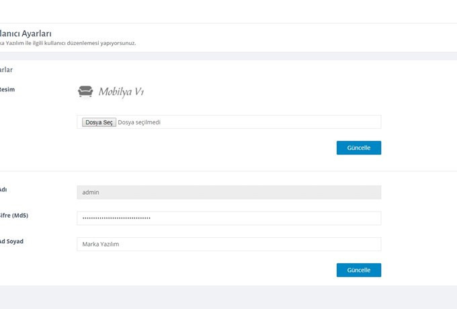Click the 'admin' text in the username field

coord(91,192)
